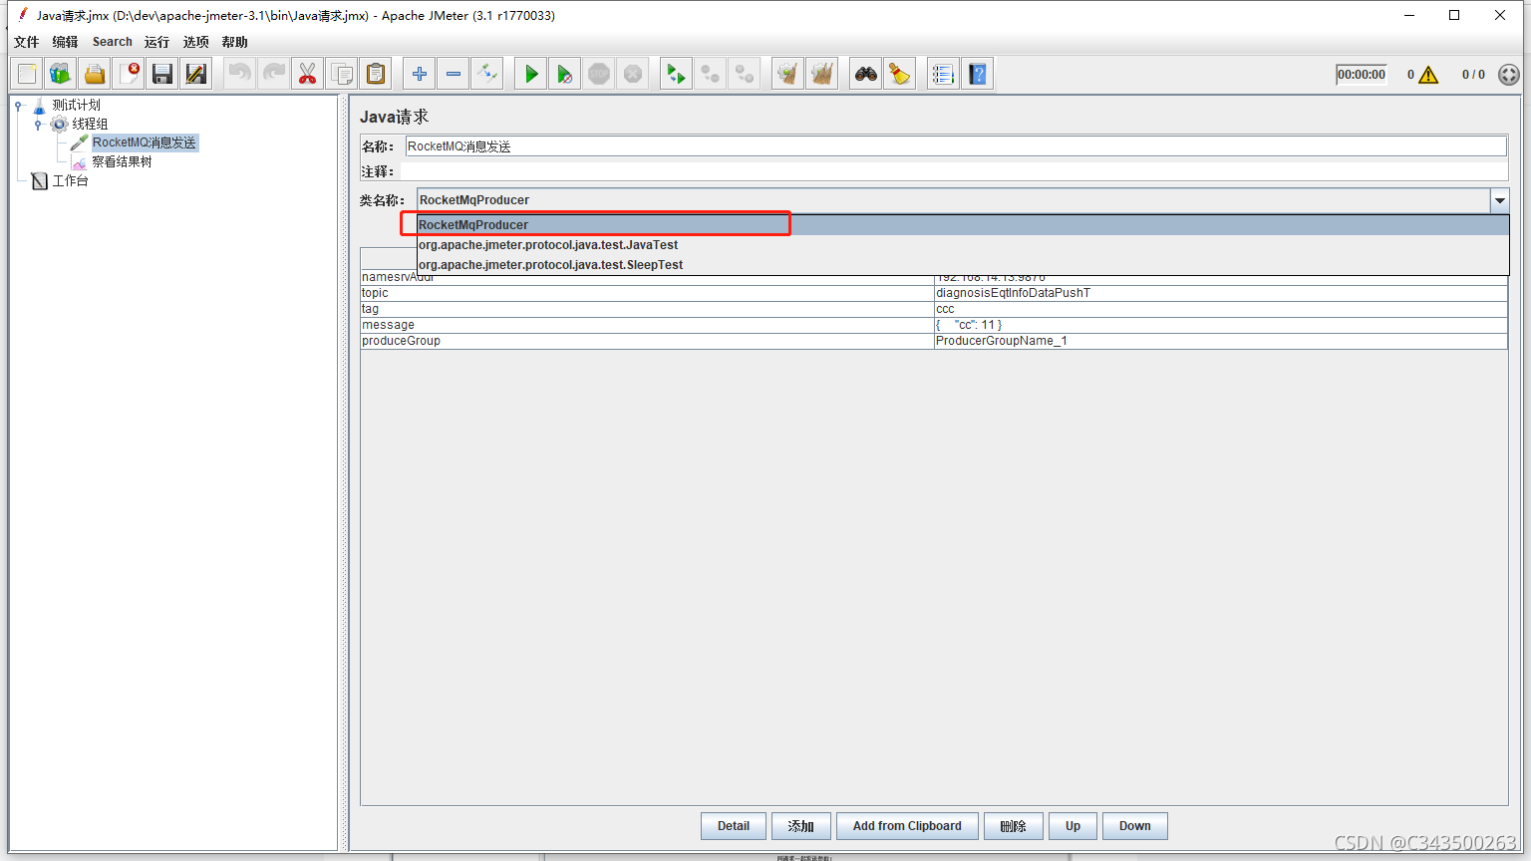Click the message value cell
Image resolution: width=1531 pixels, height=861 pixels.
pos(1220,325)
